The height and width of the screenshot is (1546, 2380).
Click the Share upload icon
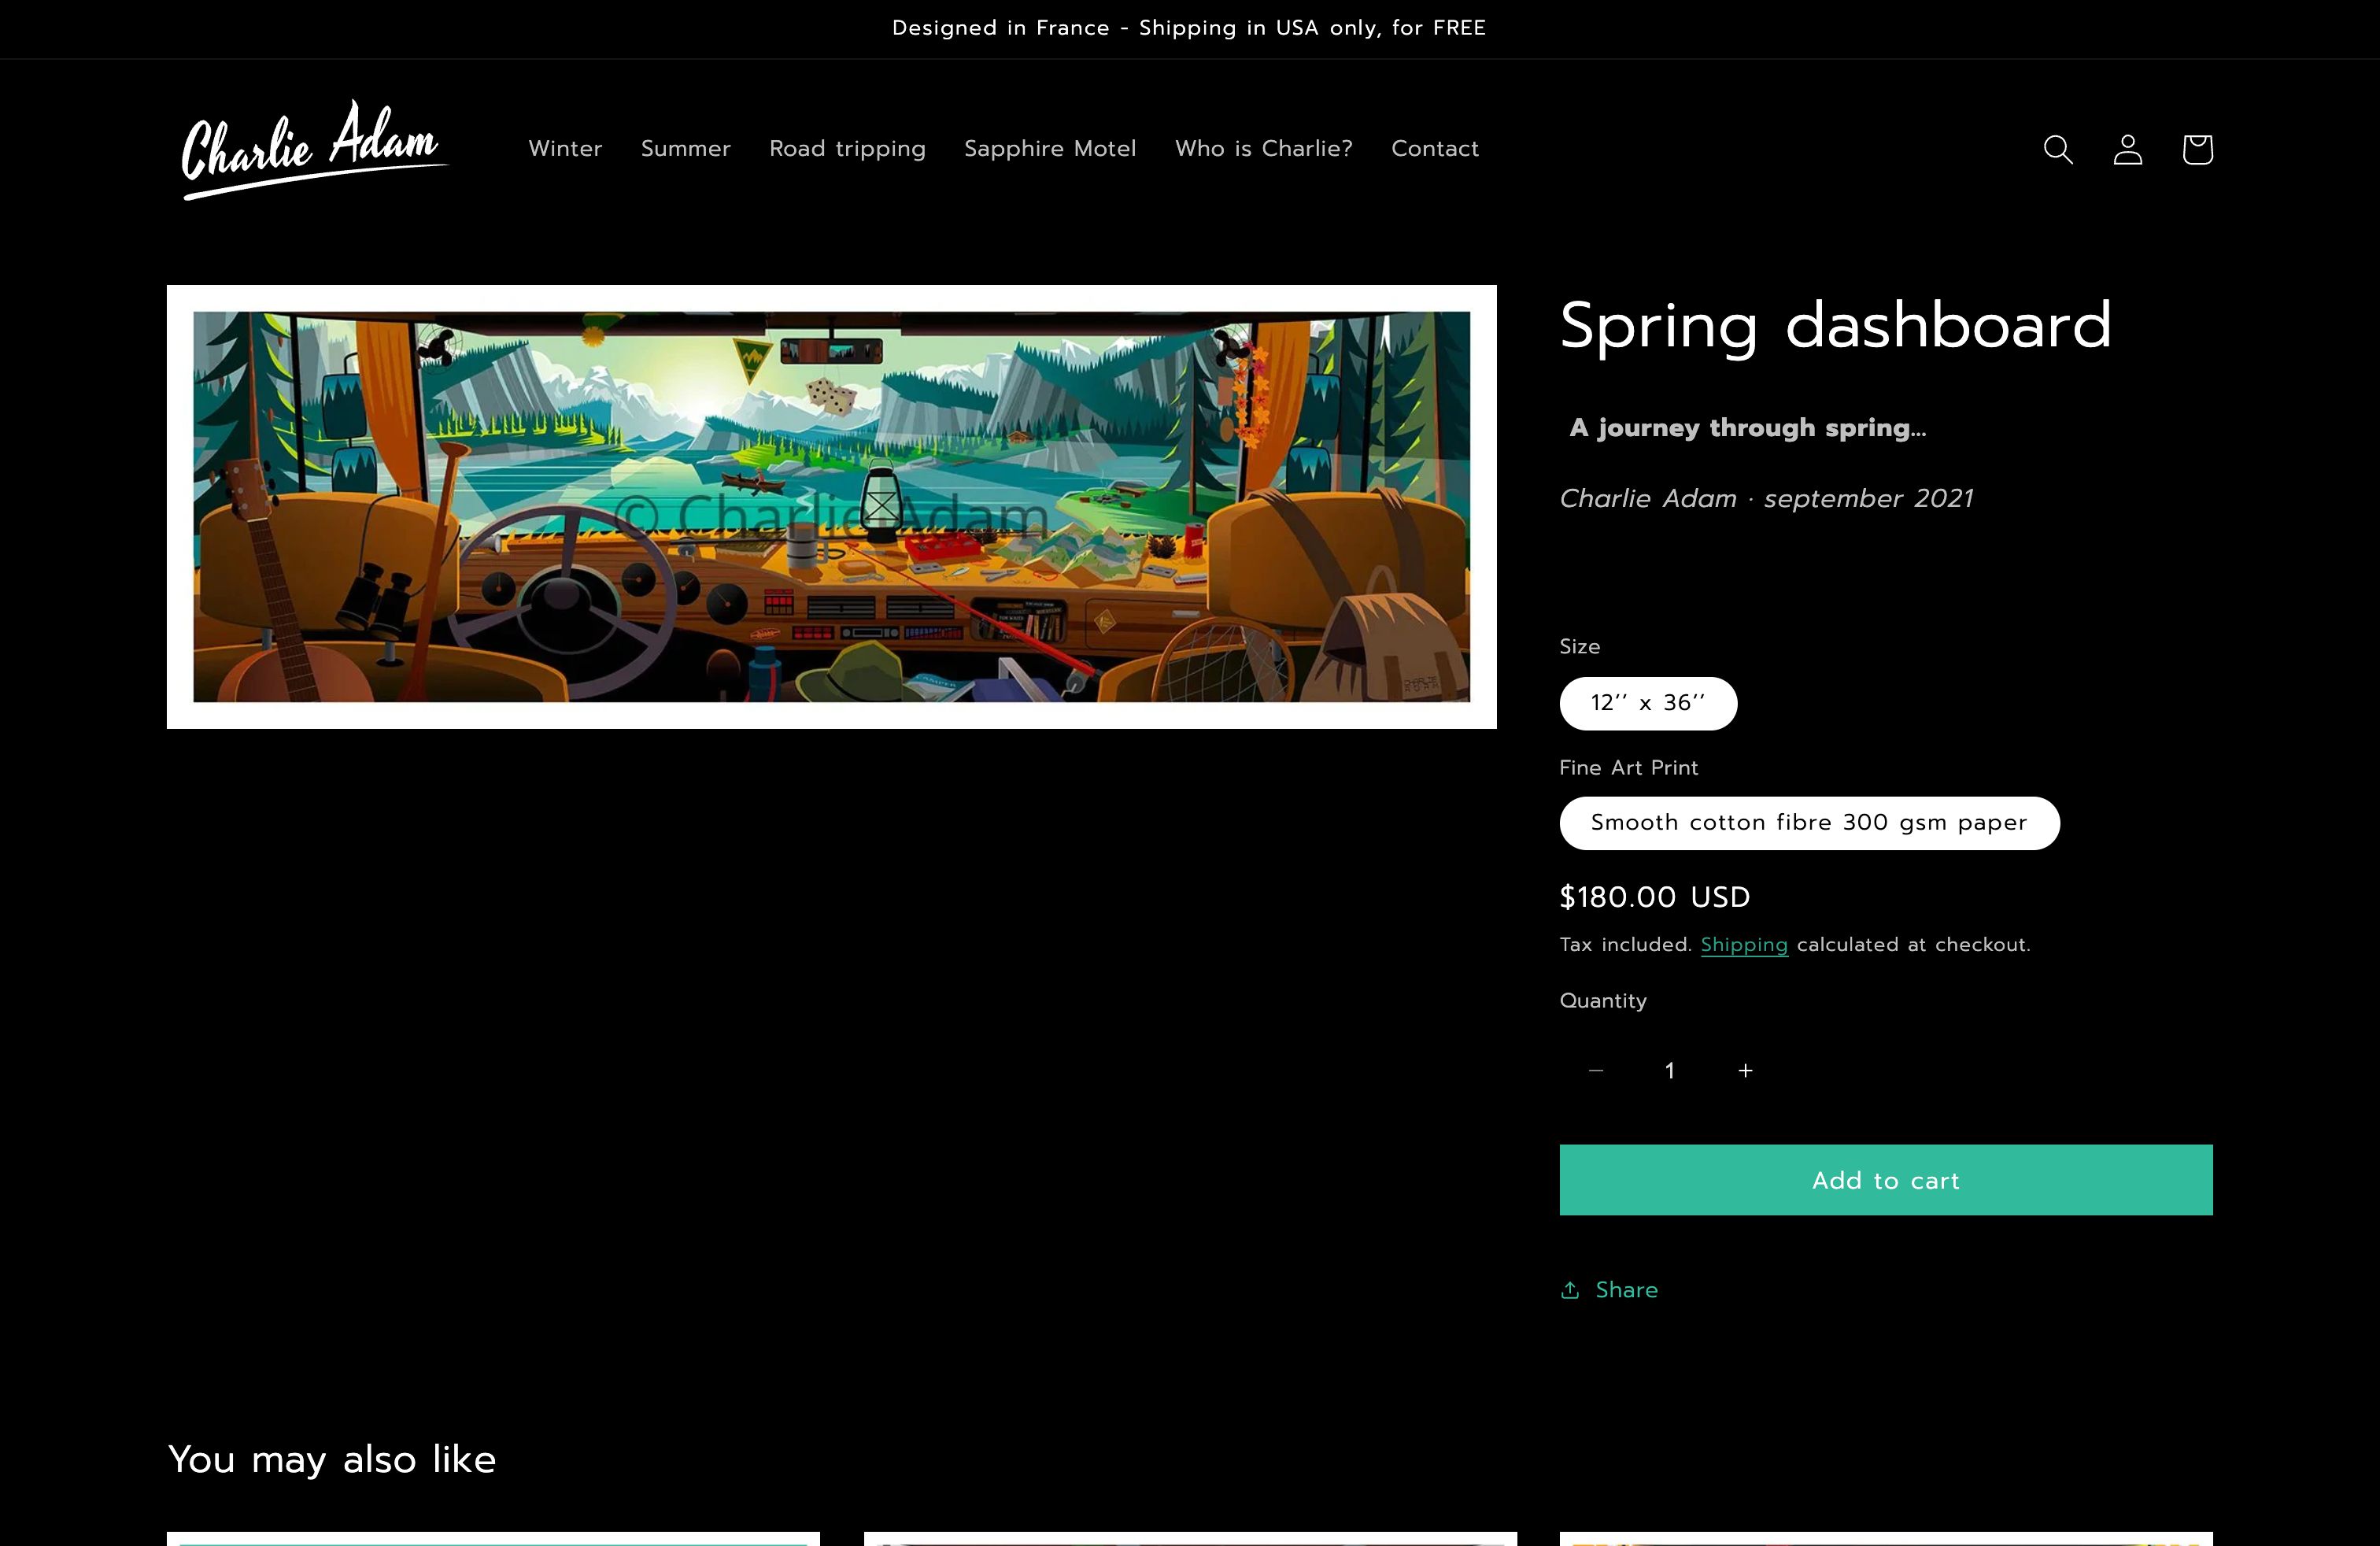pos(1570,1290)
